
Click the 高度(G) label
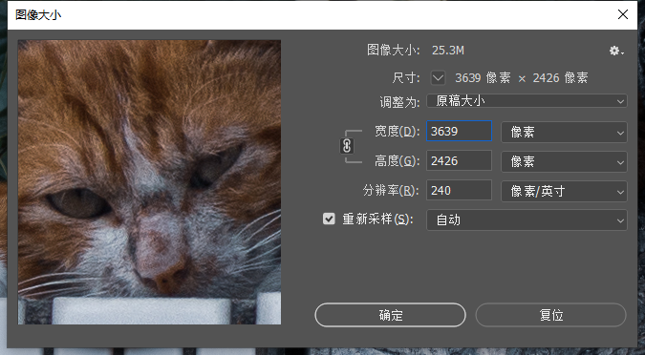coord(397,161)
